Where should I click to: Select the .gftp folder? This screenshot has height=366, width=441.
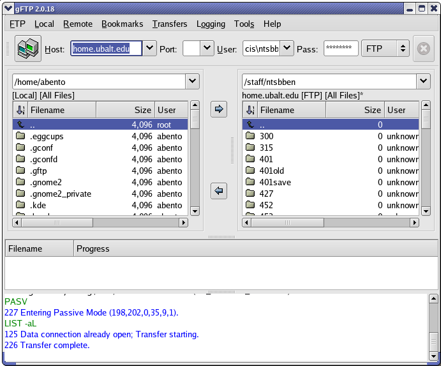point(100,171)
